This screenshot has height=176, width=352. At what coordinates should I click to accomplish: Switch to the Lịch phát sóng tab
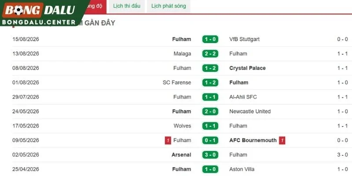pos(169,6)
